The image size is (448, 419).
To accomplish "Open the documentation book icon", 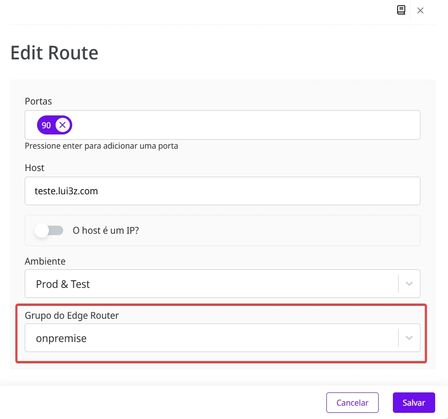I will (x=401, y=10).
